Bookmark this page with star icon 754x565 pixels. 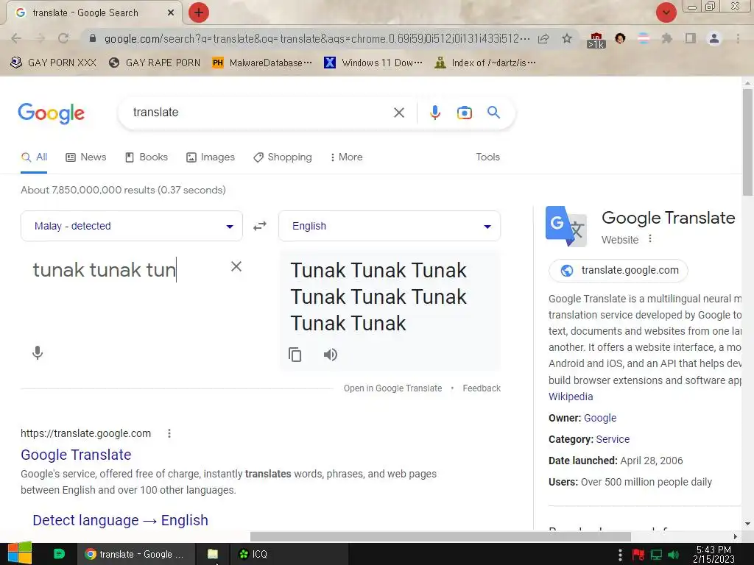click(x=567, y=38)
